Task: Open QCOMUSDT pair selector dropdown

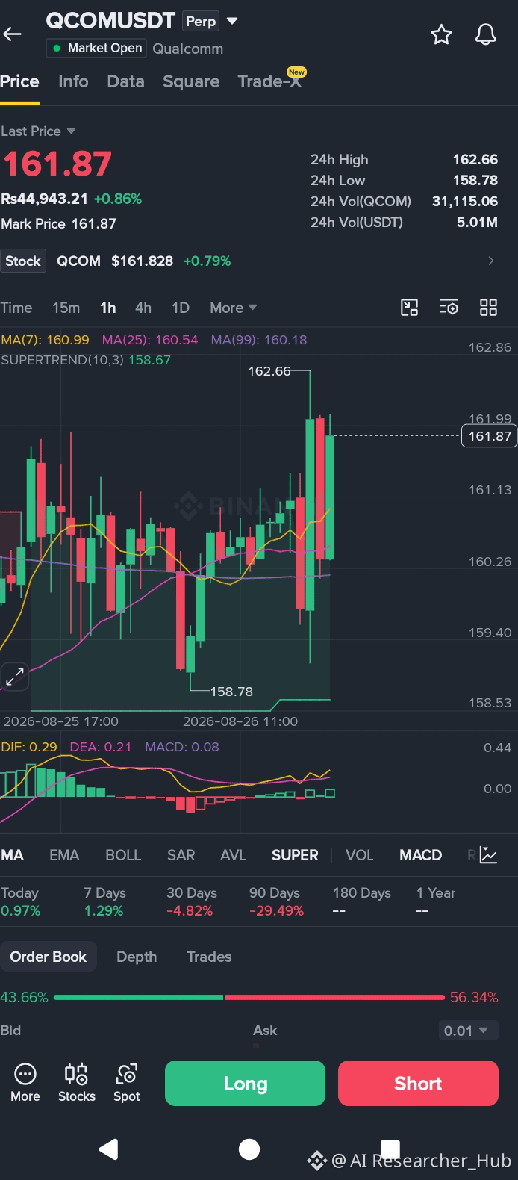Action: click(232, 21)
